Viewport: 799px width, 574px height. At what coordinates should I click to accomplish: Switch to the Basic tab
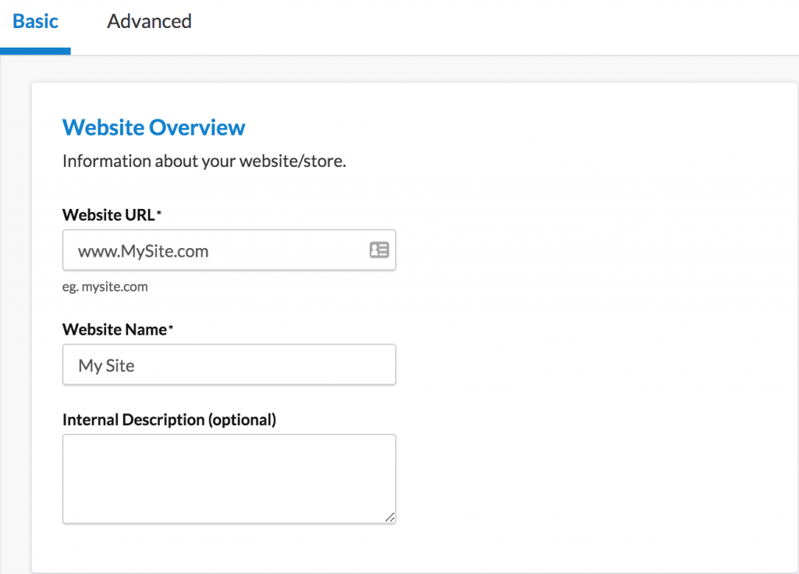[x=35, y=22]
